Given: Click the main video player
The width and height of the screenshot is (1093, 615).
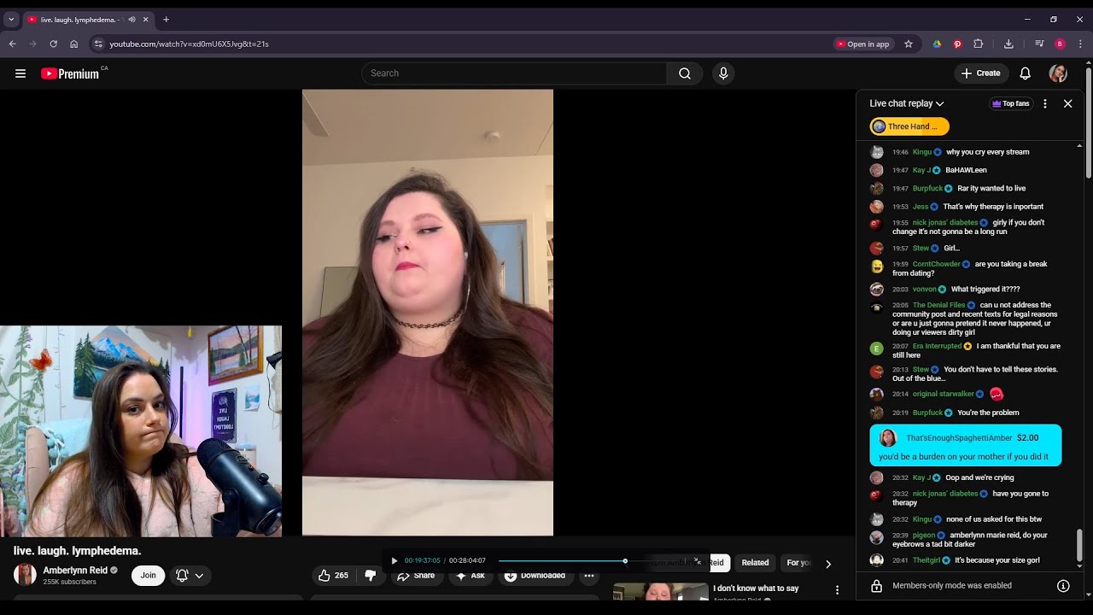Looking at the screenshot, I should [428, 313].
